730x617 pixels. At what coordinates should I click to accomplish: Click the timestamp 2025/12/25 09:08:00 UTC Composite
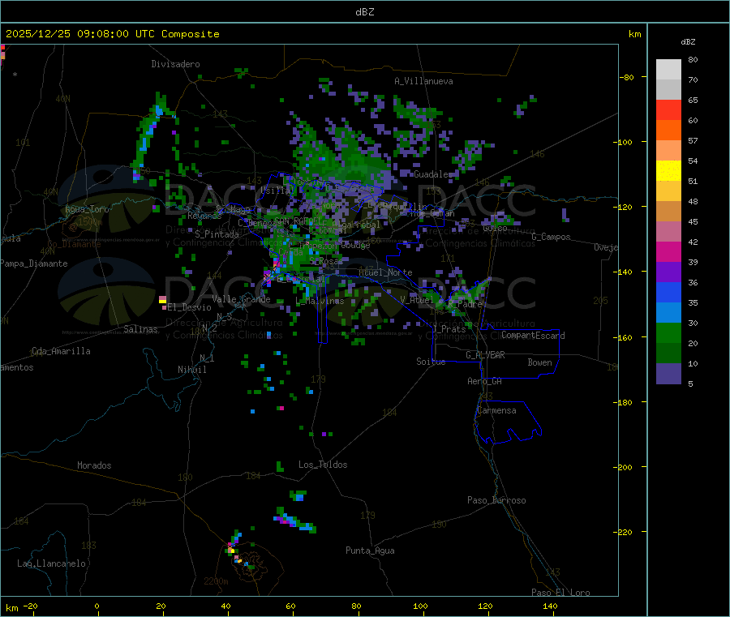coord(112,34)
